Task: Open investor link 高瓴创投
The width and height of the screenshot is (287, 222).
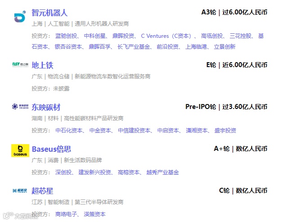Action: pos(212,36)
